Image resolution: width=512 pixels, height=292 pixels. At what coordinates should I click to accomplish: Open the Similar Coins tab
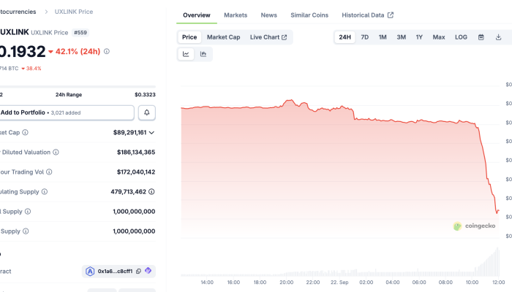(x=309, y=15)
